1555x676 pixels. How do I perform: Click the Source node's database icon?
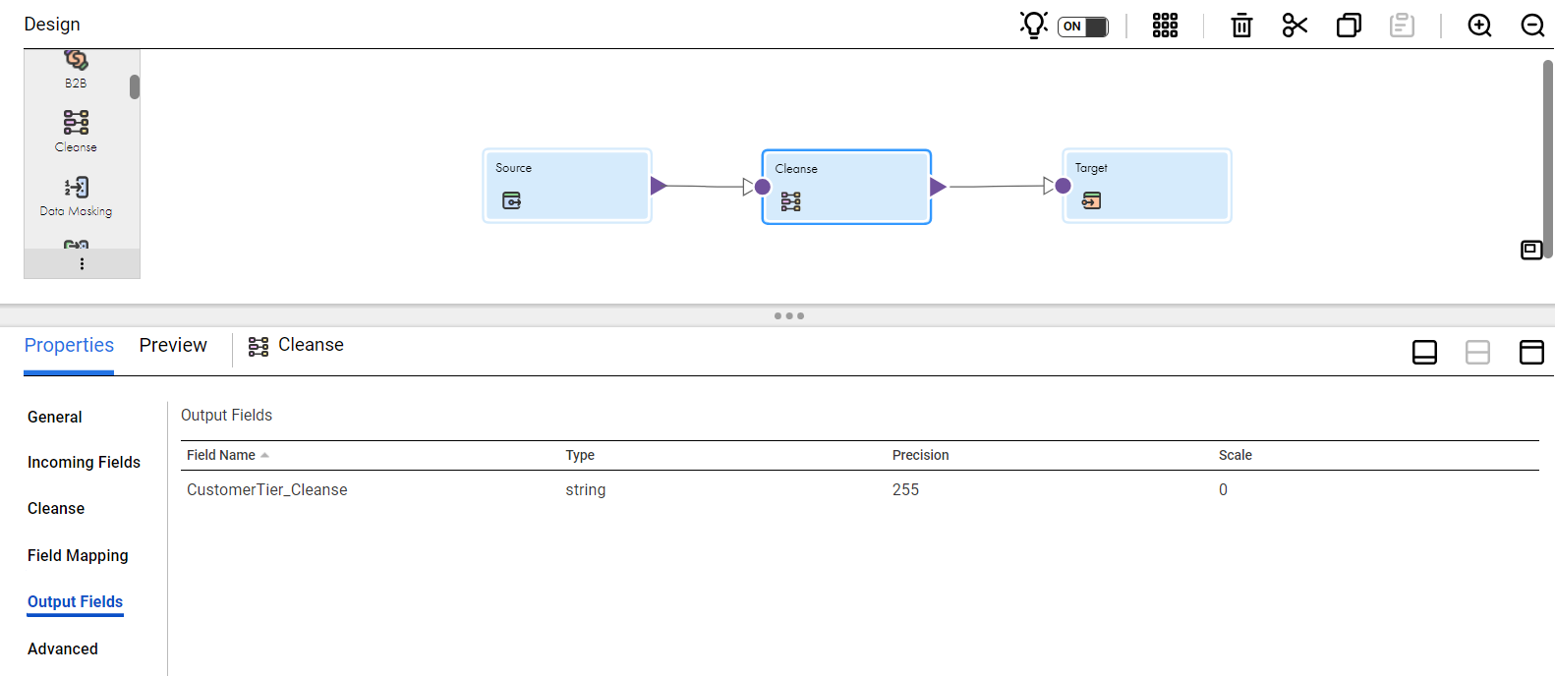512,200
